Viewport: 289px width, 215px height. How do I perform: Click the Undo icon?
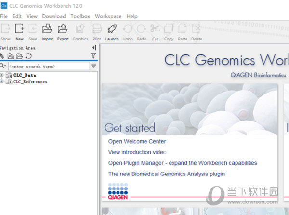click(128, 28)
